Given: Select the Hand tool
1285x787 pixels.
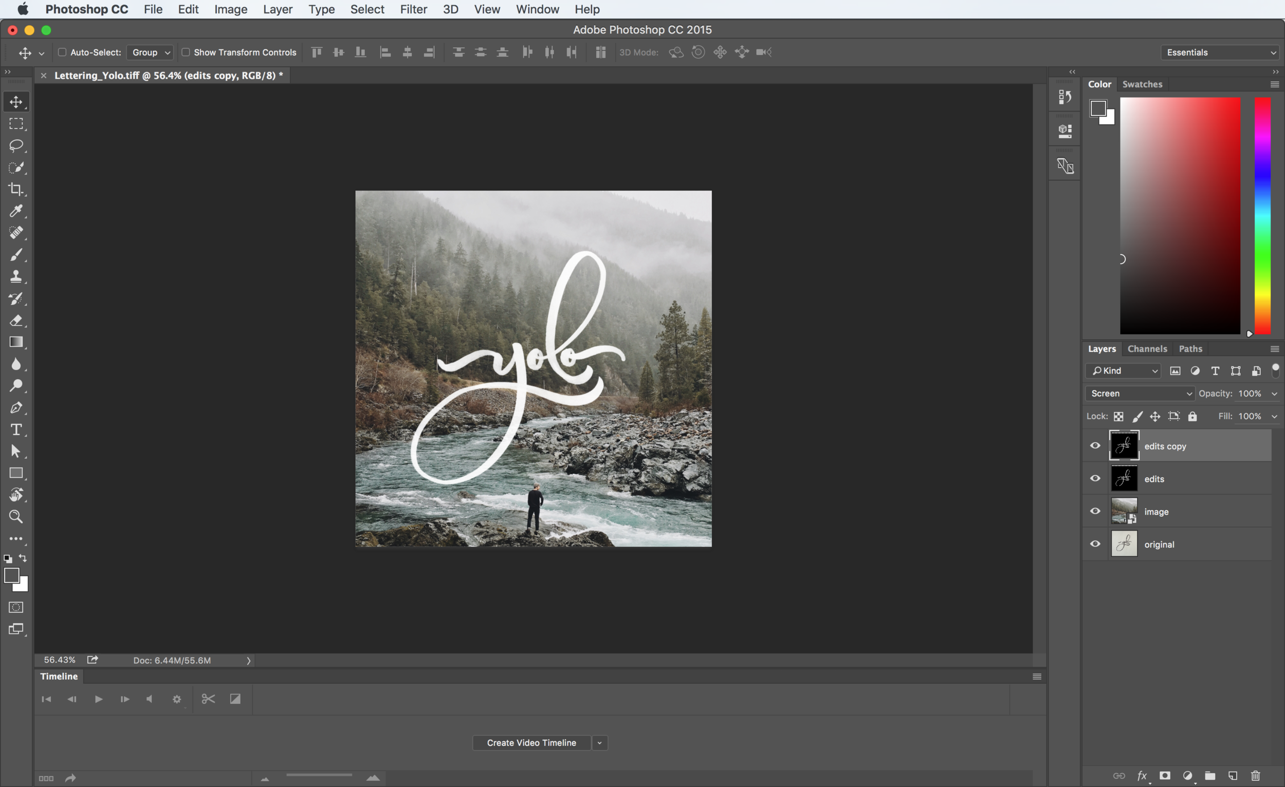Looking at the screenshot, I should point(16,495).
